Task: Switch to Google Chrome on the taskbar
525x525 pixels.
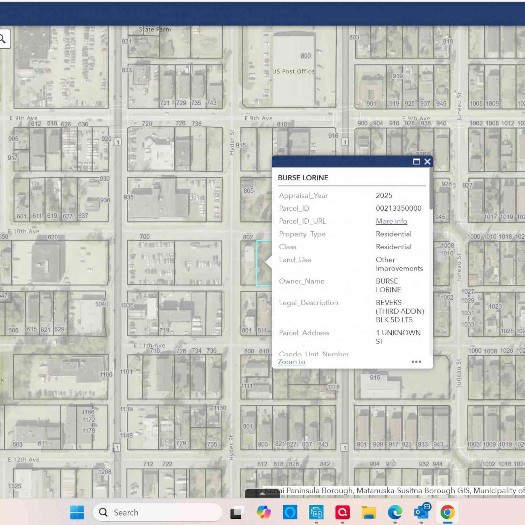Action: (447, 512)
